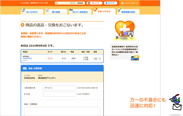The width and height of the screenshot is (183, 116).
Task: Click the envelope icon in 返品・交換依頼 header
Action: [x=25, y=68]
